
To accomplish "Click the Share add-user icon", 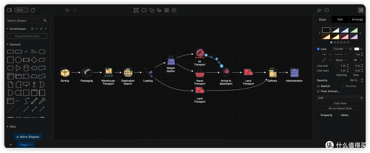I will [x=320, y=10].
